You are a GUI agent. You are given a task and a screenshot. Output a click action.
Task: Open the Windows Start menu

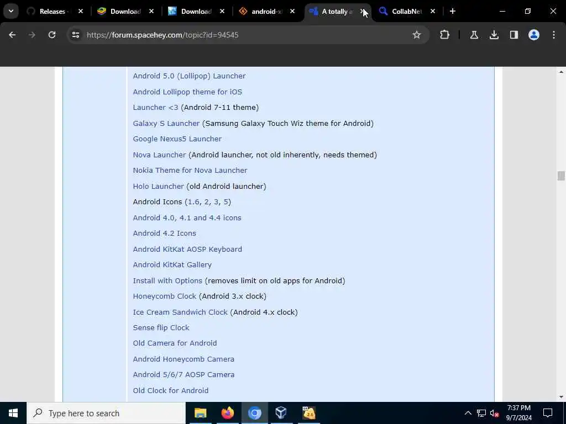(x=13, y=413)
